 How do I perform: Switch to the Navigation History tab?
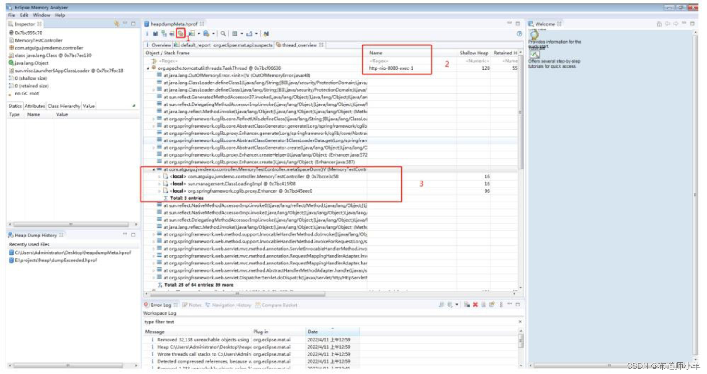pos(228,305)
